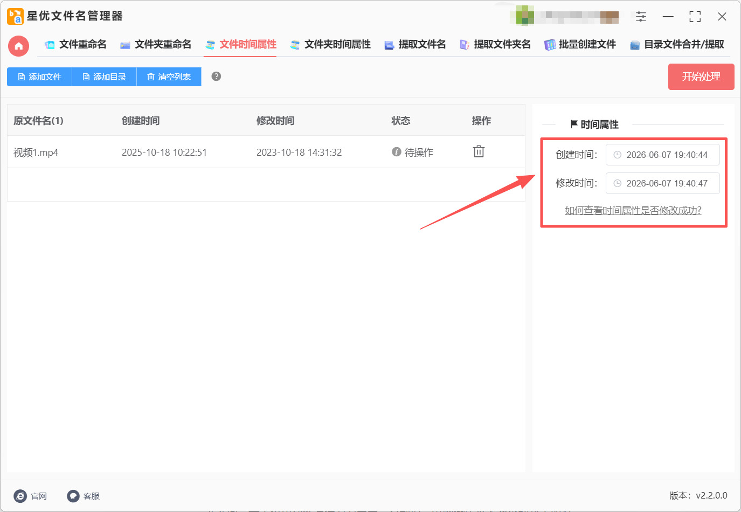The image size is (741, 512).
Task: Click the 原文件名(1) column header
Action: point(38,121)
